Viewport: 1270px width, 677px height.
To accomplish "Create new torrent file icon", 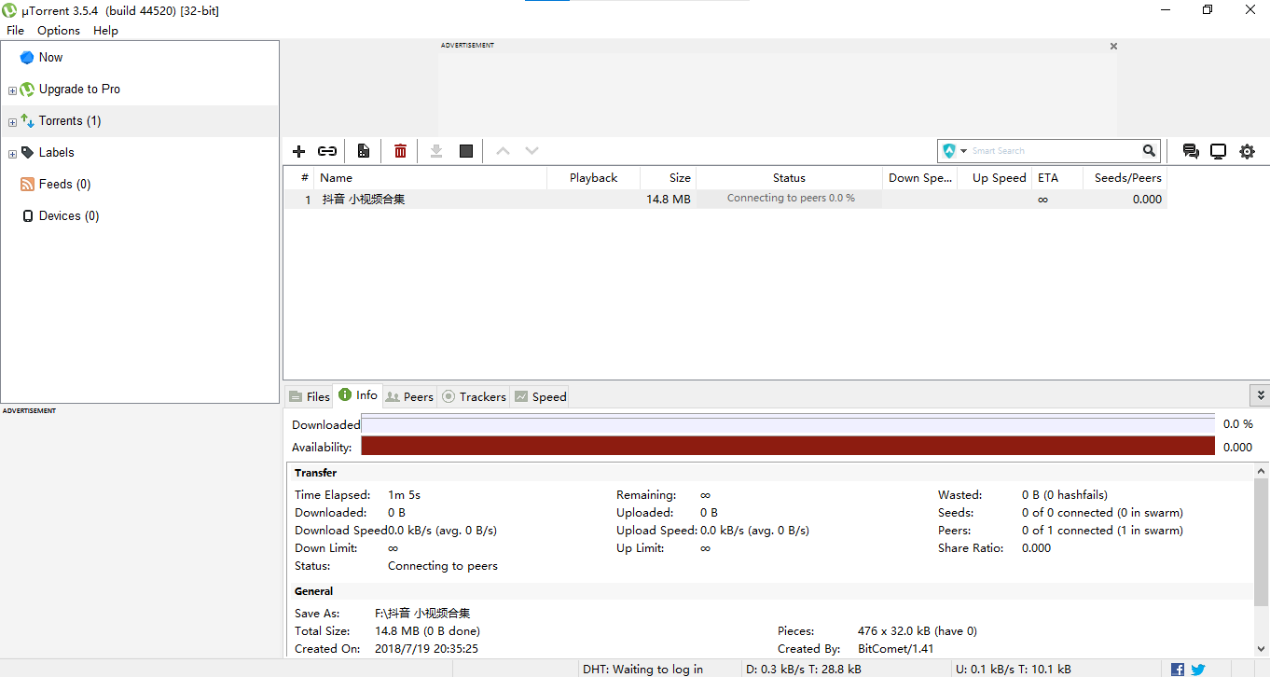I will pos(364,151).
